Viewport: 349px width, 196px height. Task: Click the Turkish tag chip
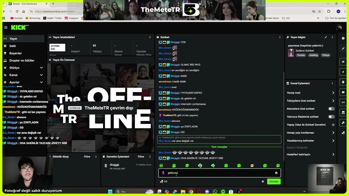pos(301,55)
